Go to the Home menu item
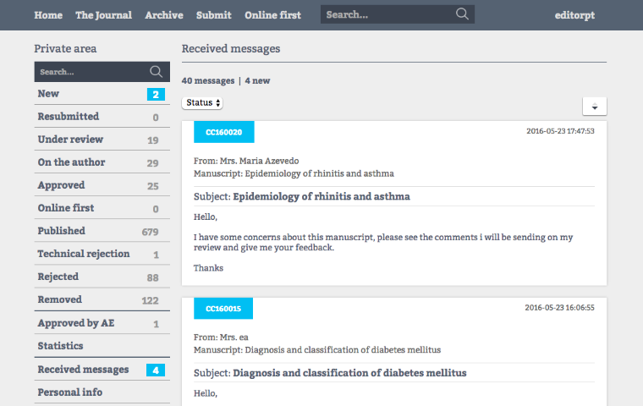 point(48,15)
